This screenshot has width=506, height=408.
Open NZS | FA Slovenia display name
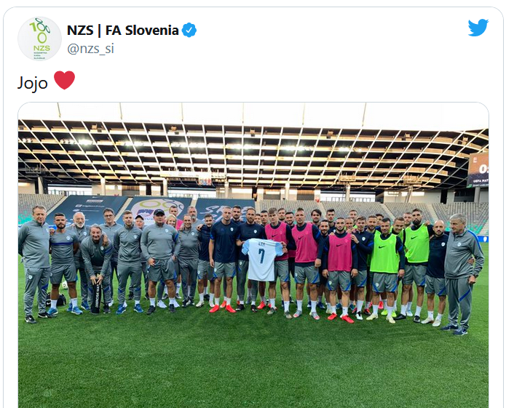point(122,31)
